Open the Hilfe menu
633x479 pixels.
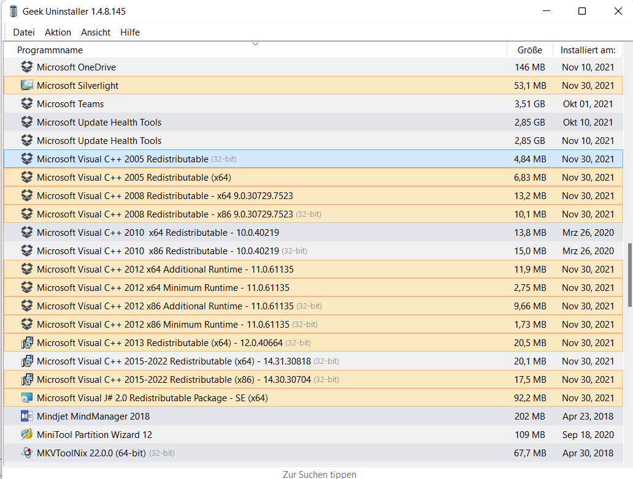pos(130,32)
